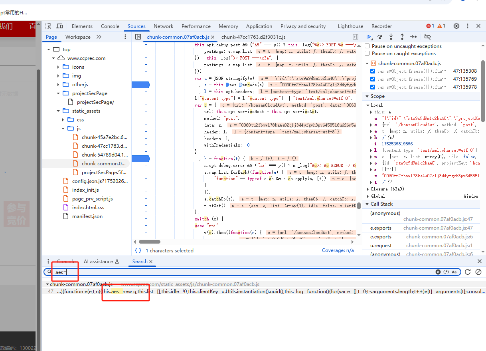Open DevTools settings gear
This screenshot has width=486, height=351.
[456, 26]
